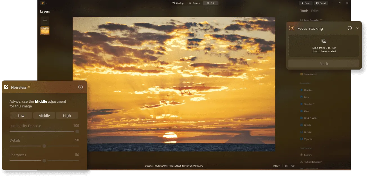
Task: Open the Luminar logo menu dropdown
Action: click(x=44, y=3)
